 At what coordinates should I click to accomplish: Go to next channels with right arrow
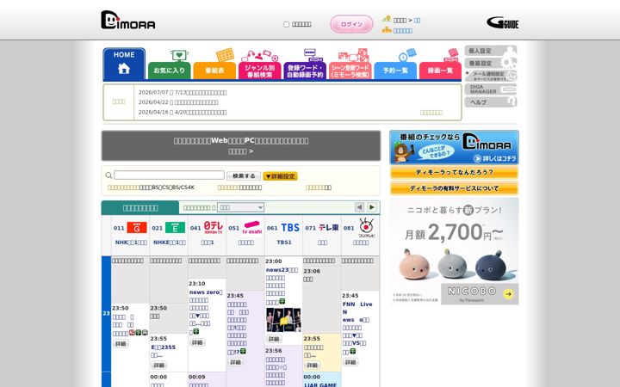click(372, 207)
